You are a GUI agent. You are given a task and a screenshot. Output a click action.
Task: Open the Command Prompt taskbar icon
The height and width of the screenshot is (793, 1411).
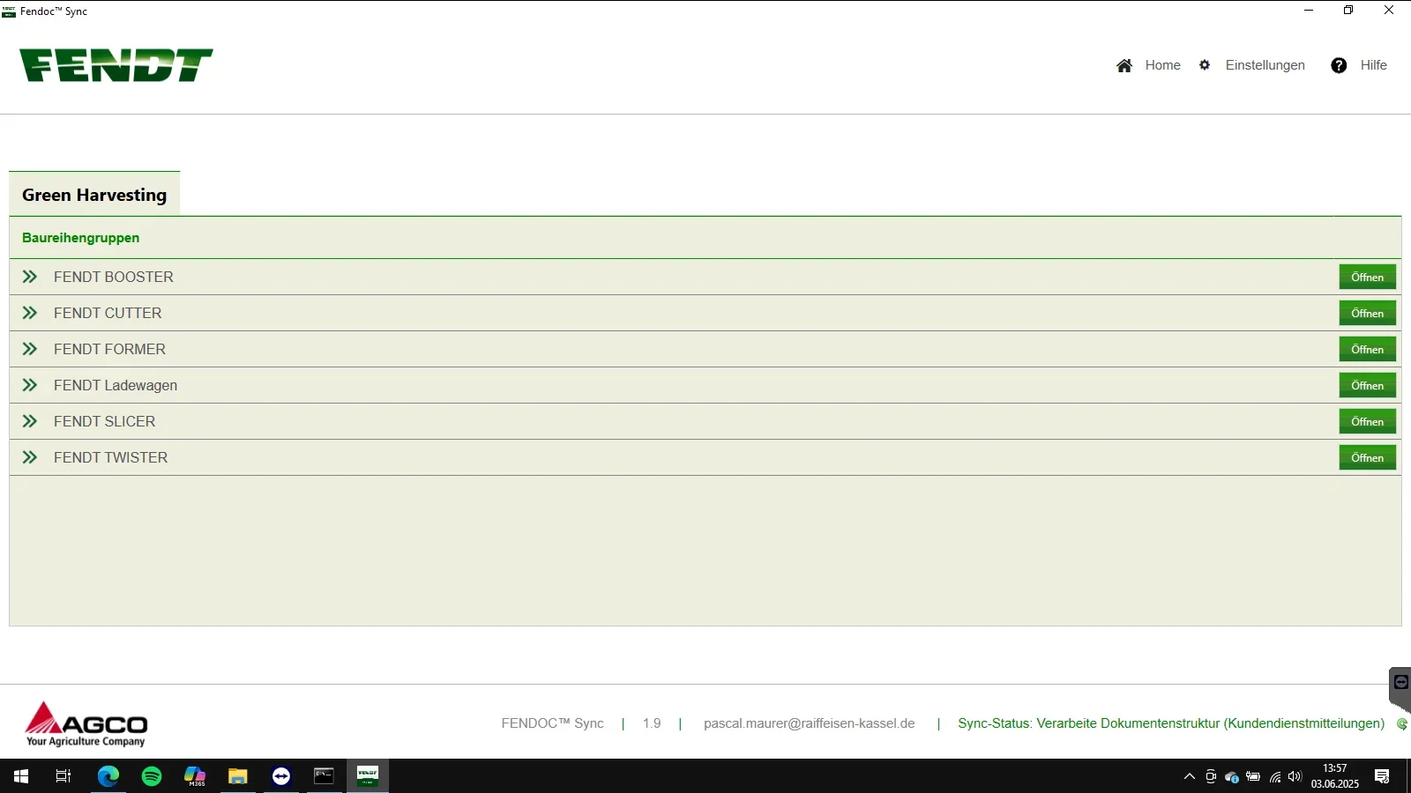(325, 776)
